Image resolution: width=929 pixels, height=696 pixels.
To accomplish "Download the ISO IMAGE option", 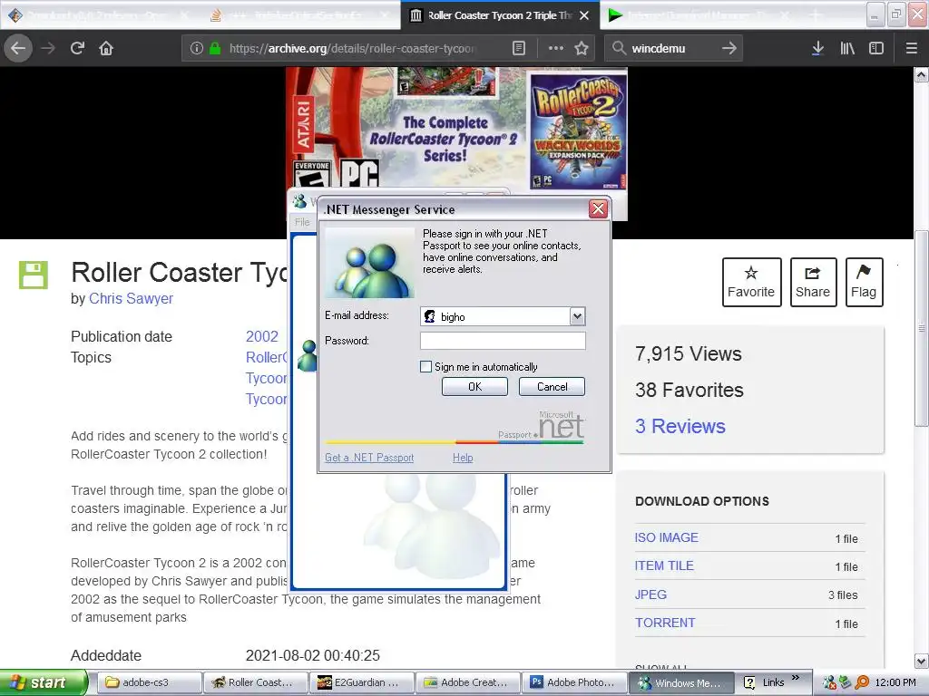I will [x=667, y=537].
